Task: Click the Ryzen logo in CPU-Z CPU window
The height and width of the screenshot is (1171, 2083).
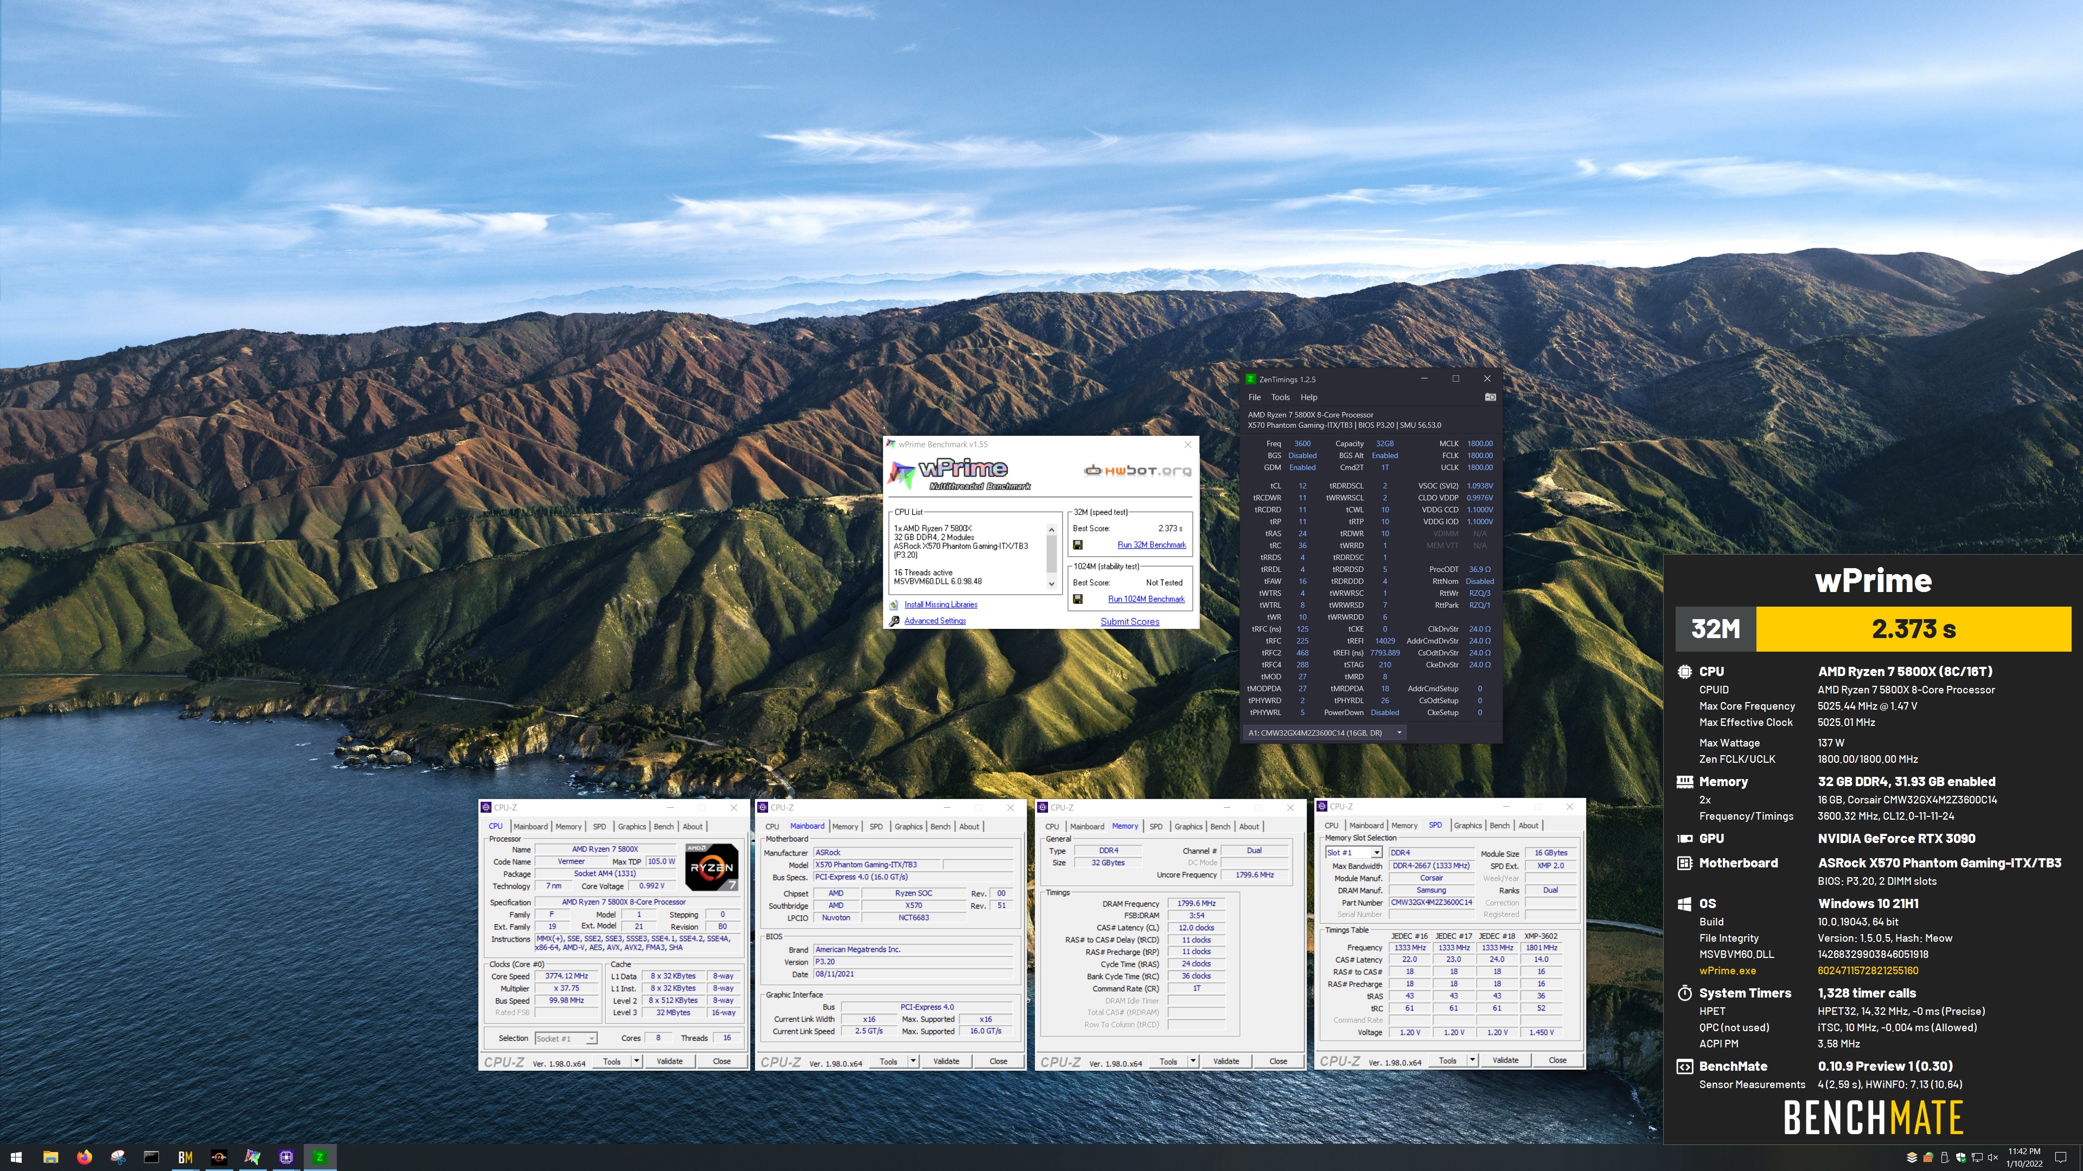Action: pyautogui.click(x=712, y=866)
